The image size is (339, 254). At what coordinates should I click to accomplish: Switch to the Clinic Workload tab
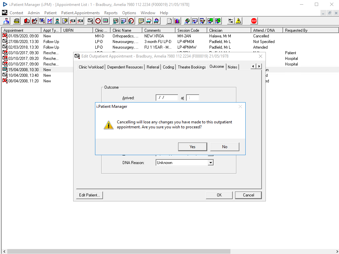(91, 67)
